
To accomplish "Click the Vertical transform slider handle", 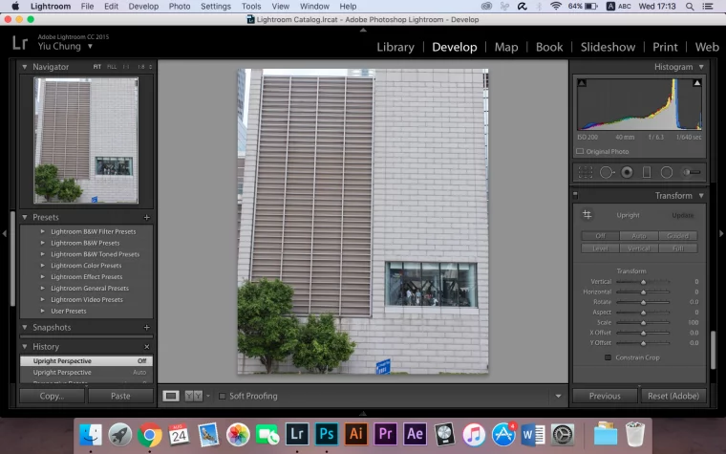I will click(x=643, y=282).
